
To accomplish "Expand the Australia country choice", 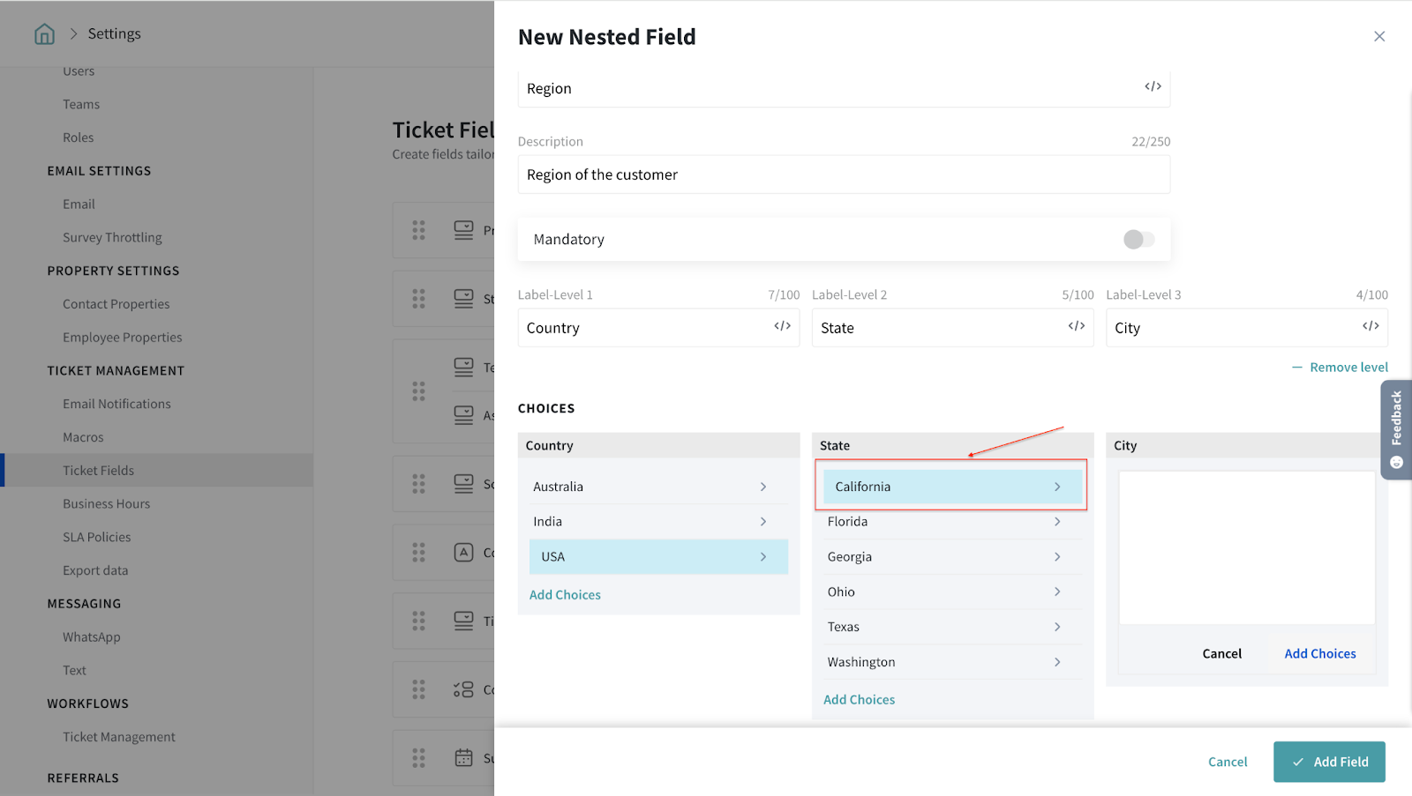I will (x=762, y=487).
